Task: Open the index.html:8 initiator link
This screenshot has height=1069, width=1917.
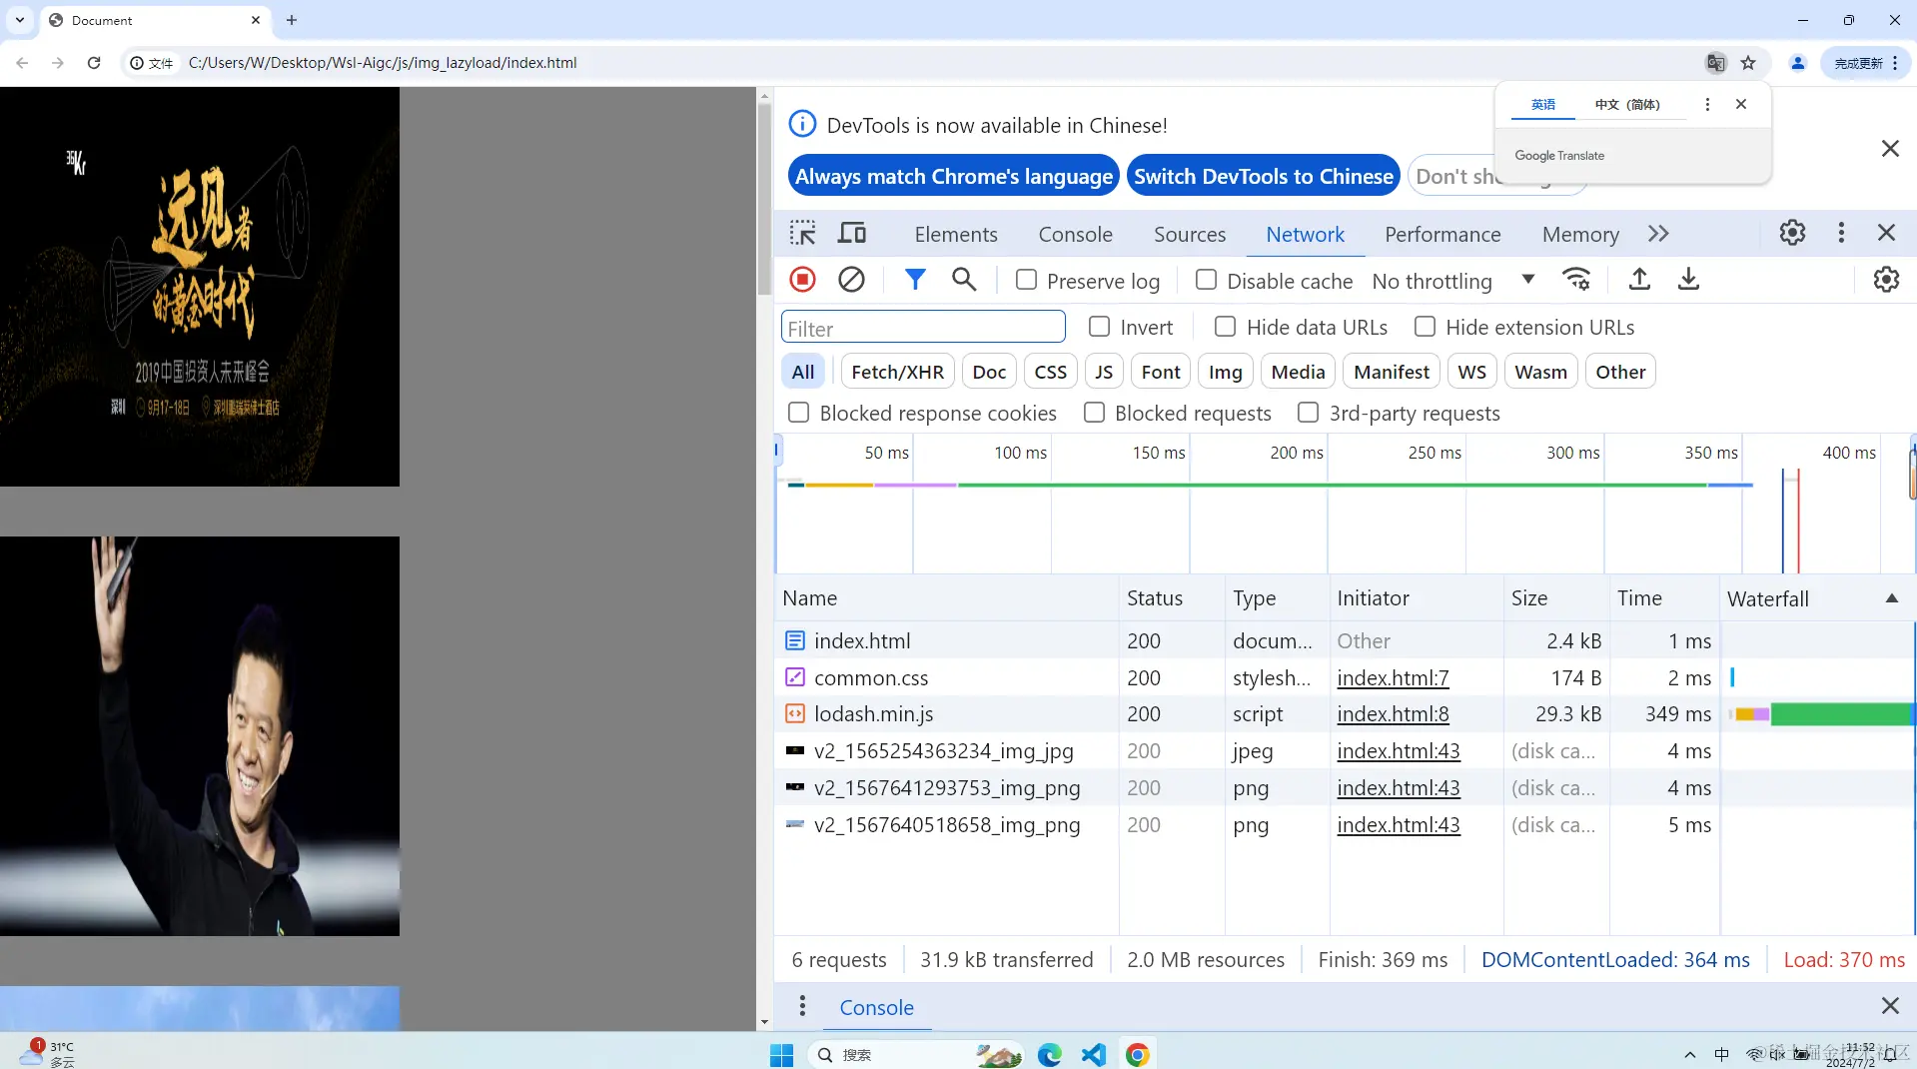Action: (x=1393, y=713)
